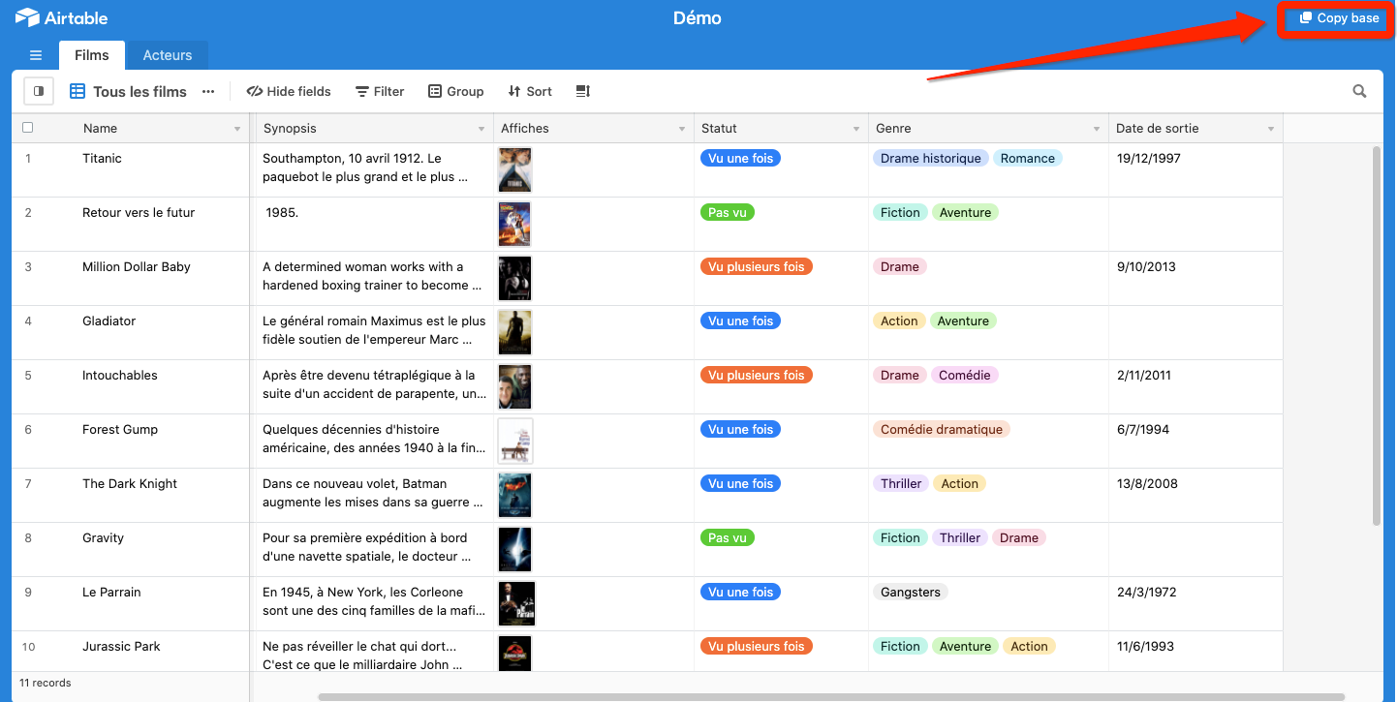Open the Le Parrain poster thumbnail
Image resolution: width=1397 pixels, height=702 pixels.
click(516, 604)
